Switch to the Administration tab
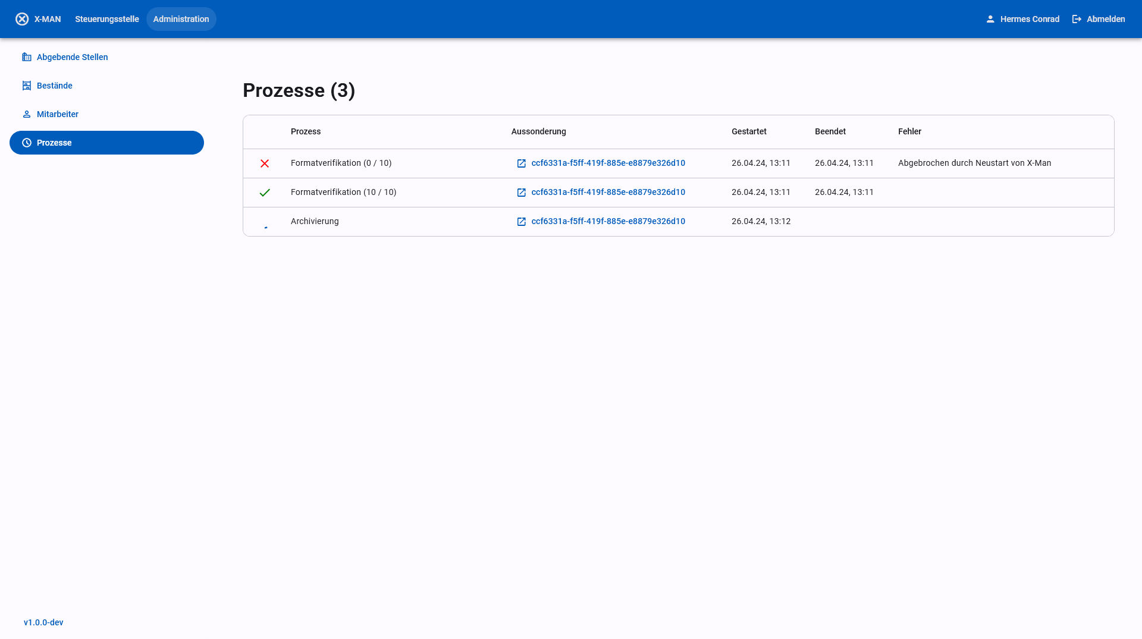Screen dimensions: 1142x639 tap(181, 19)
